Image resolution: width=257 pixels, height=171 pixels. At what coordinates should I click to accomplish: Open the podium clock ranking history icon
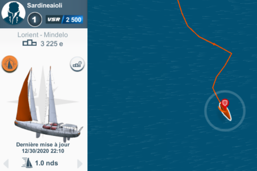click(77, 64)
